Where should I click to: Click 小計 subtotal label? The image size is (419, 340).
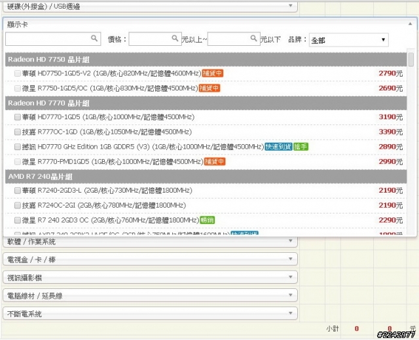pos(333,328)
